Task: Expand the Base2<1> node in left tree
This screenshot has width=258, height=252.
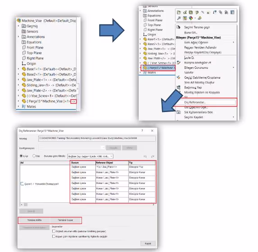Action: 18,74
